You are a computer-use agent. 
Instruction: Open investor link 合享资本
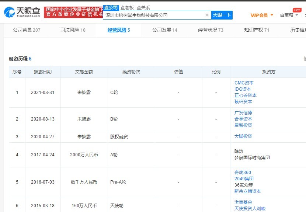coord(243,119)
